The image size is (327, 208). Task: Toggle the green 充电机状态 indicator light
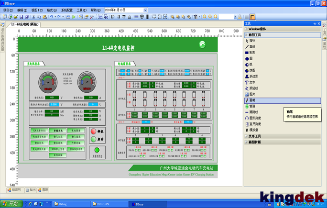tap(97, 151)
